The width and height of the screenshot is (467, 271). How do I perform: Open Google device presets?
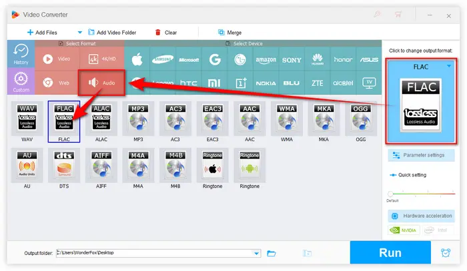coord(214,59)
